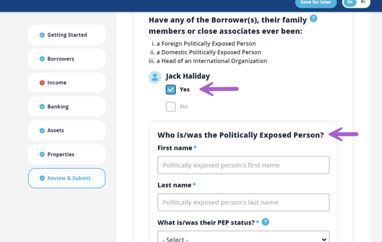Click the Properties step checkmark icon
Screen dimensions: 382x242
pos(42,154)
